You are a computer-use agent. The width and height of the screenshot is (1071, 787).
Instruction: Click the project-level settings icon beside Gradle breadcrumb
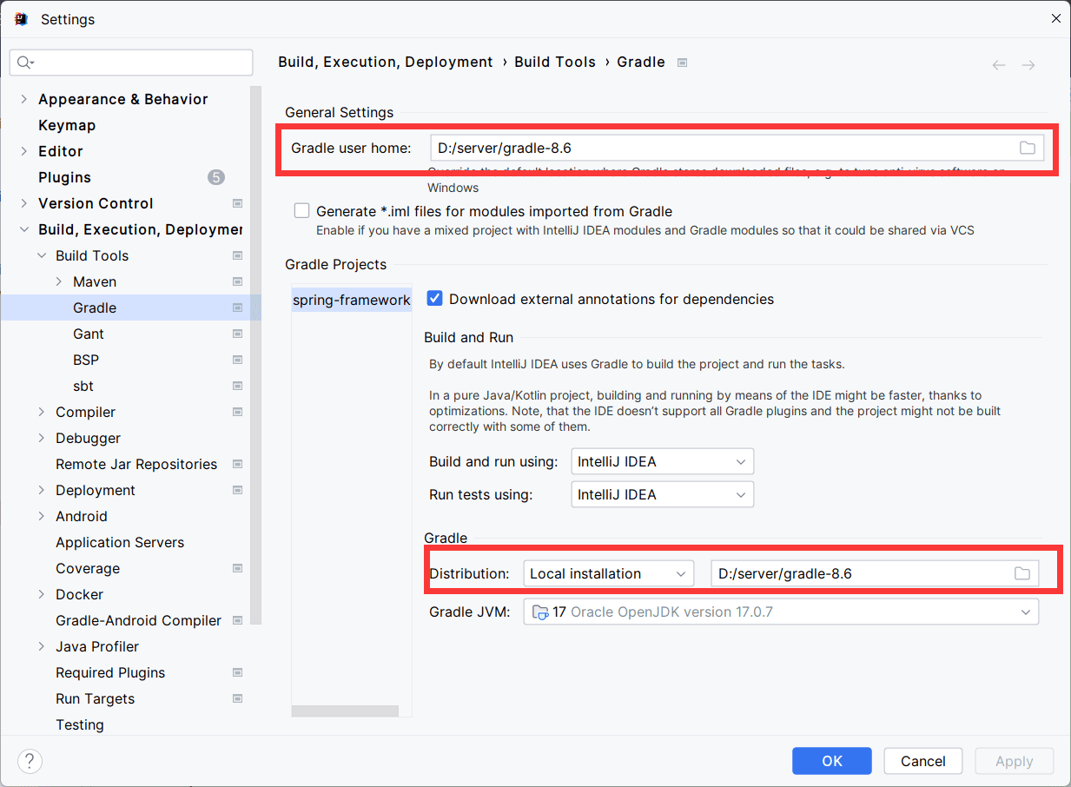(683, 63)
